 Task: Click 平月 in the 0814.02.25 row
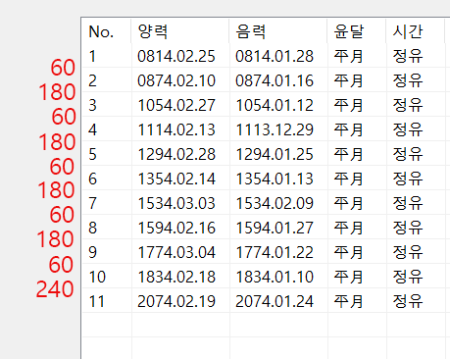[x=348, y=56]
